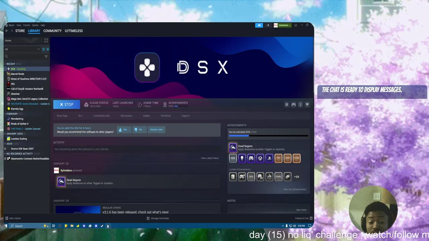Collapse the NO RECORDED ACTIVITY category

click(x=5, y=154)
